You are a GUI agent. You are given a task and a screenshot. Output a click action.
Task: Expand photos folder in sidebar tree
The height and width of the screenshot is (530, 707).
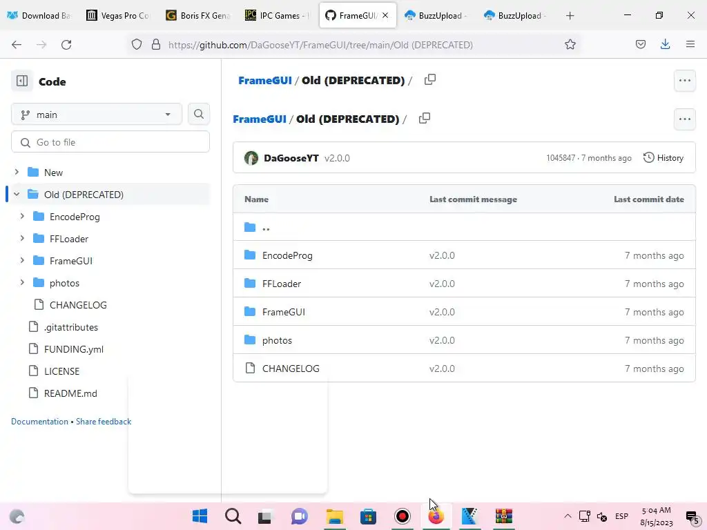[x=22, y=282]
